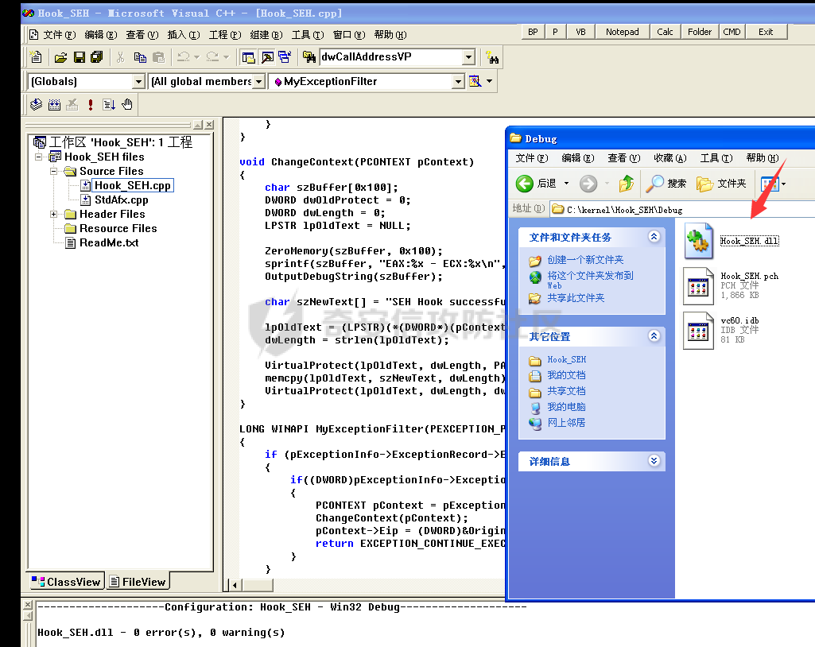Click the Save floppy disk icon

79,57
